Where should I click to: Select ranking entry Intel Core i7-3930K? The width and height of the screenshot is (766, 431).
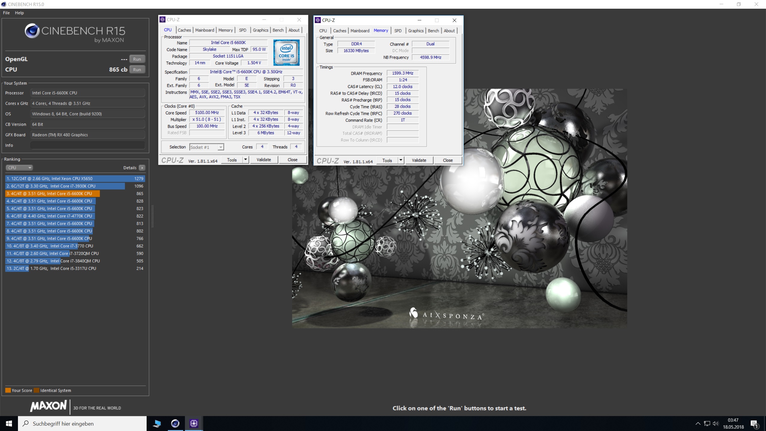(x=75, y=186)
